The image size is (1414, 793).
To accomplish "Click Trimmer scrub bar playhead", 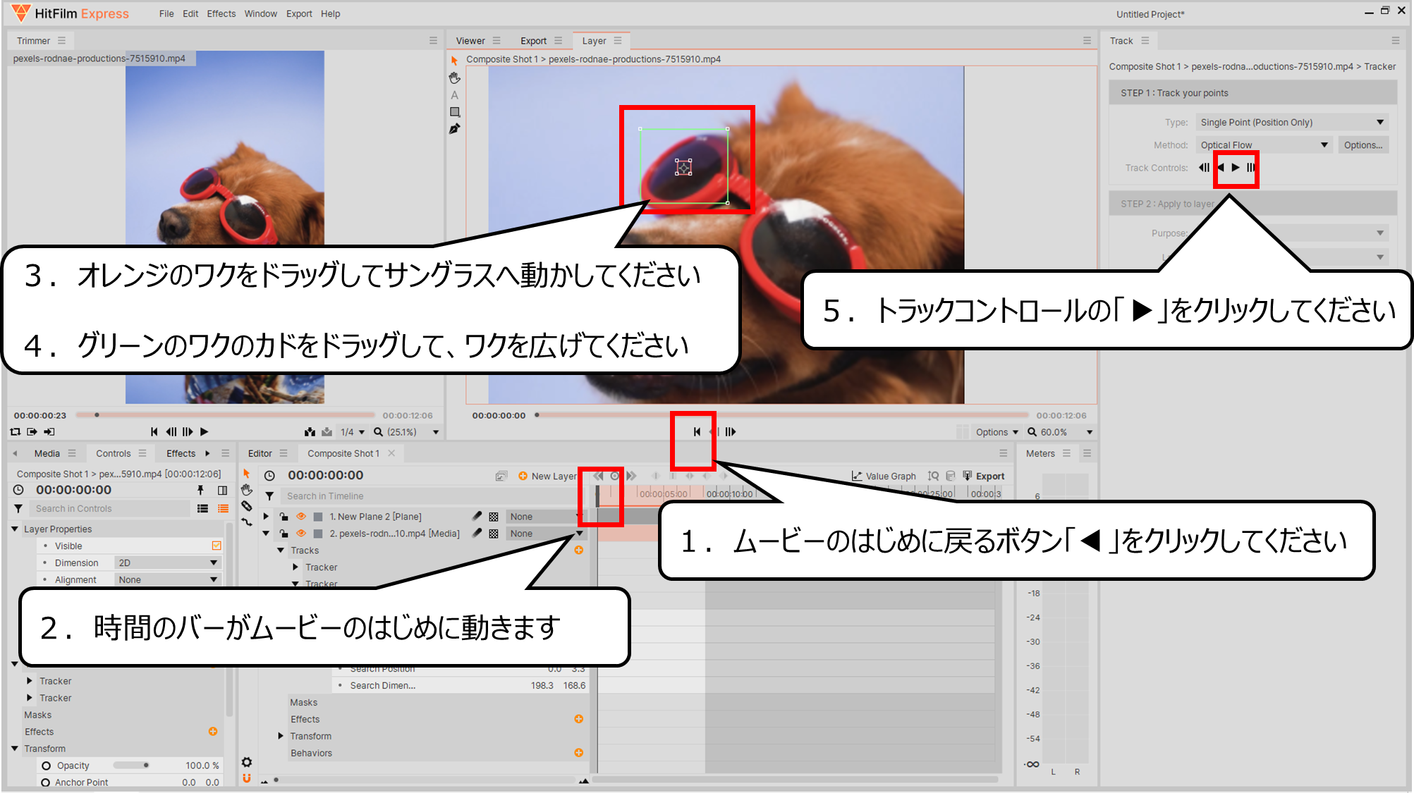I will (x=97, y=415).
